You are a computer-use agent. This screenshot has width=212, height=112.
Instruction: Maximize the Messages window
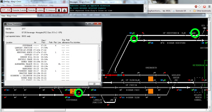pos(145,2)
